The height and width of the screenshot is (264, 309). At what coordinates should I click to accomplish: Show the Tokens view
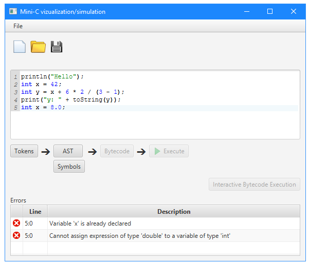tap(24, 151)
